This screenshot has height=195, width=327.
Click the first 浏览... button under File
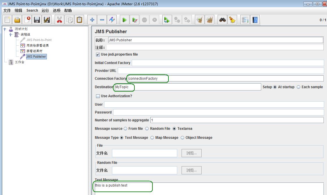point(191,153)
